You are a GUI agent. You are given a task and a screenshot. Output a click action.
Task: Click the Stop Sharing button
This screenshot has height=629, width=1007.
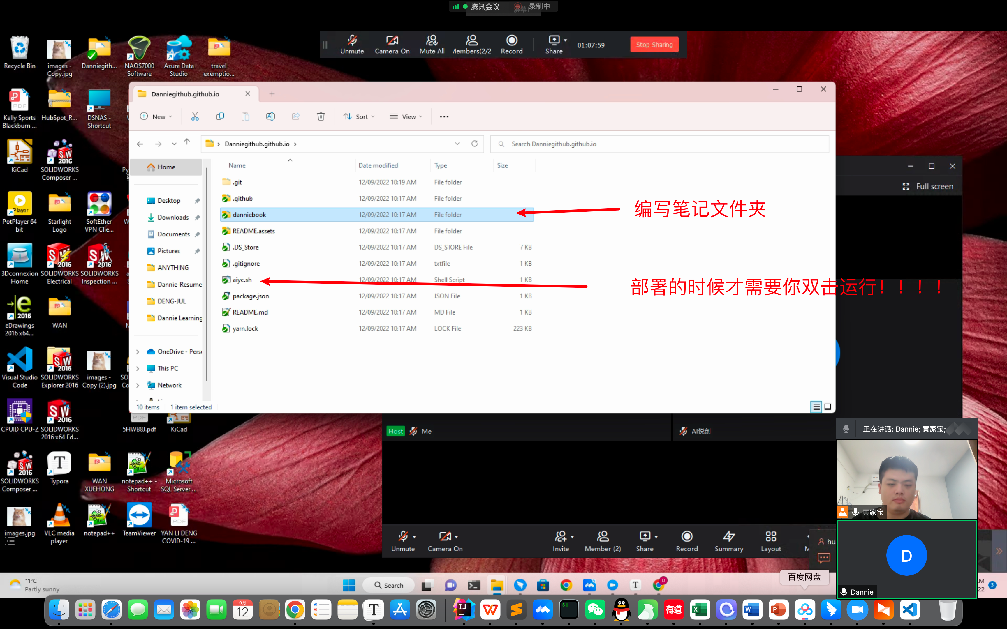tap(654, 45)
